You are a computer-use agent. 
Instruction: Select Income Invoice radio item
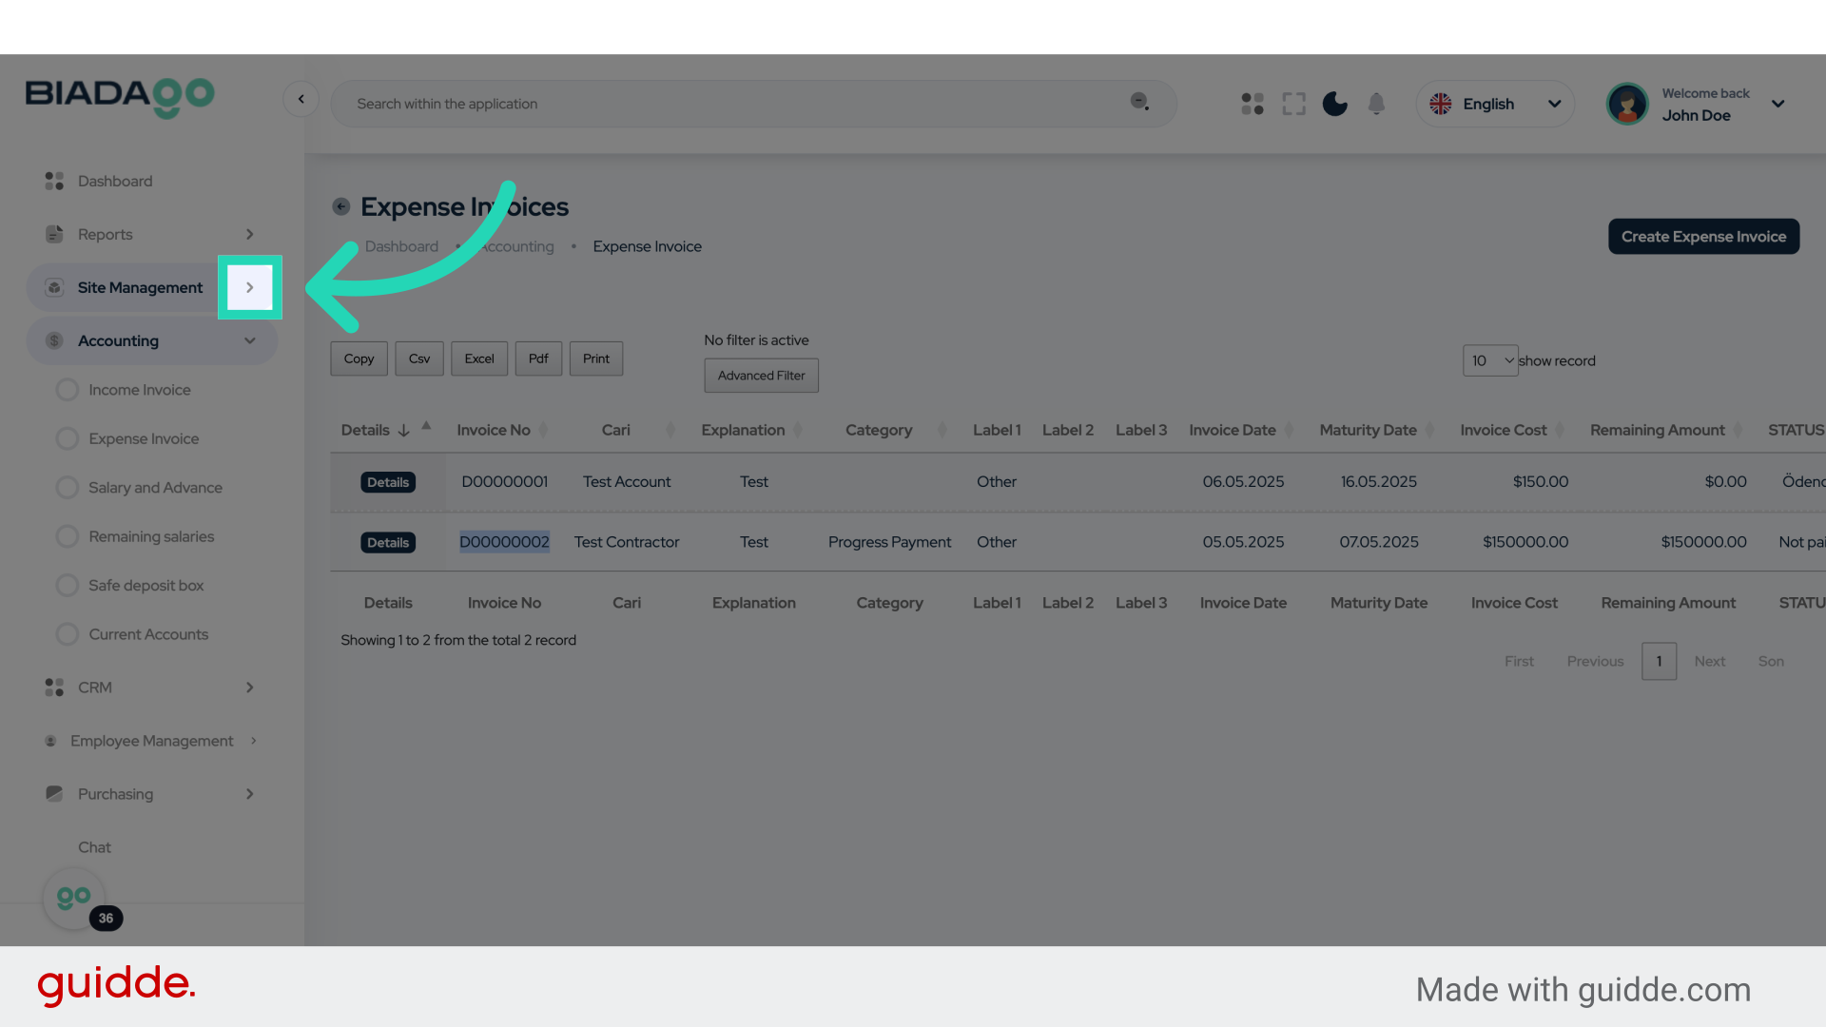pyautogui.click(x=68, y=390)
